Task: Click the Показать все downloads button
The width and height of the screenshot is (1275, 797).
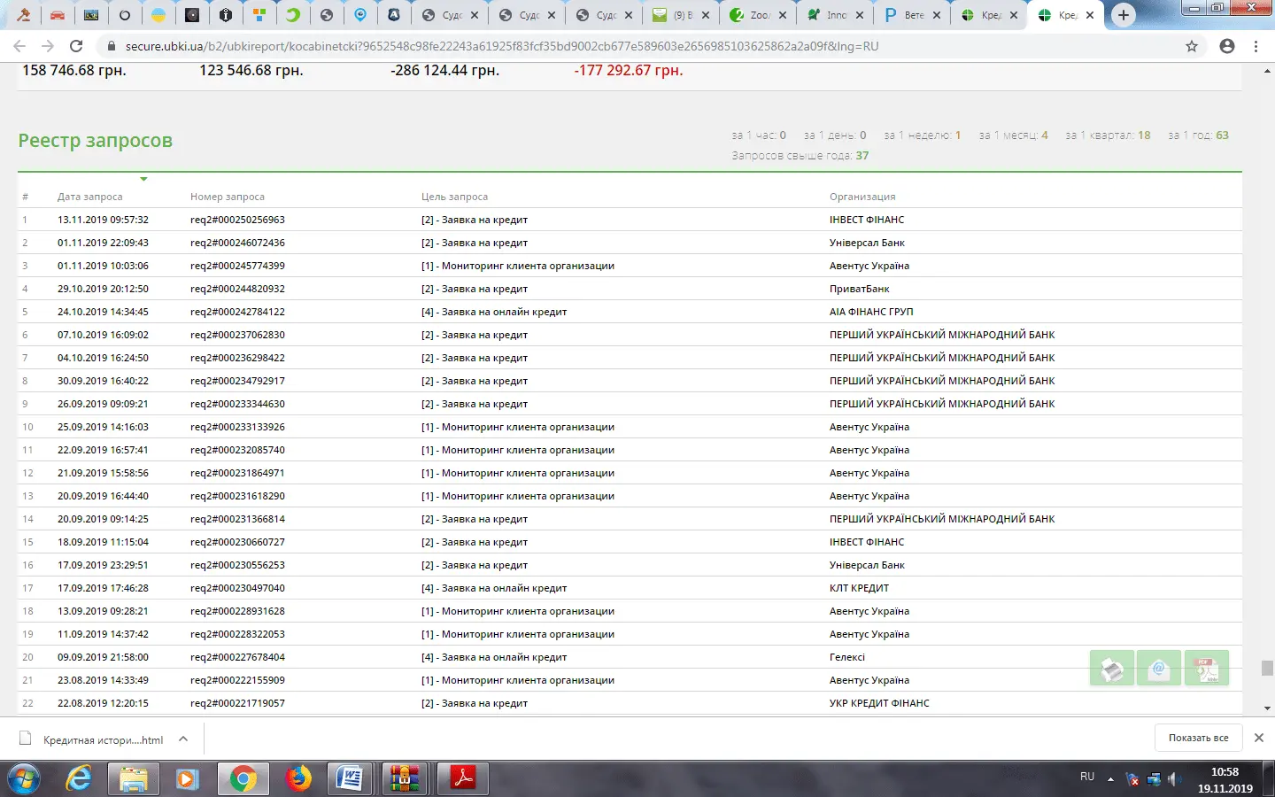Action: [x=1198, y=738]
